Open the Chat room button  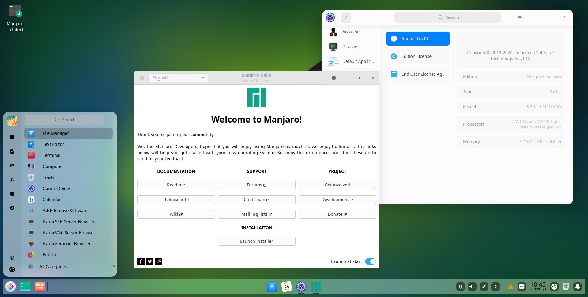[x=257, y=200]
